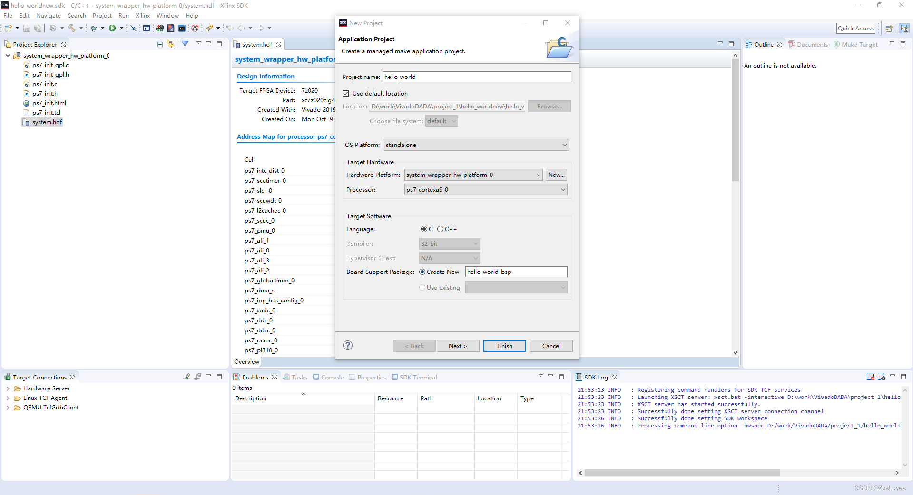Open Run button dropdown arrow
The height and width of the screenshot is (495, 913).
[121, 28]
